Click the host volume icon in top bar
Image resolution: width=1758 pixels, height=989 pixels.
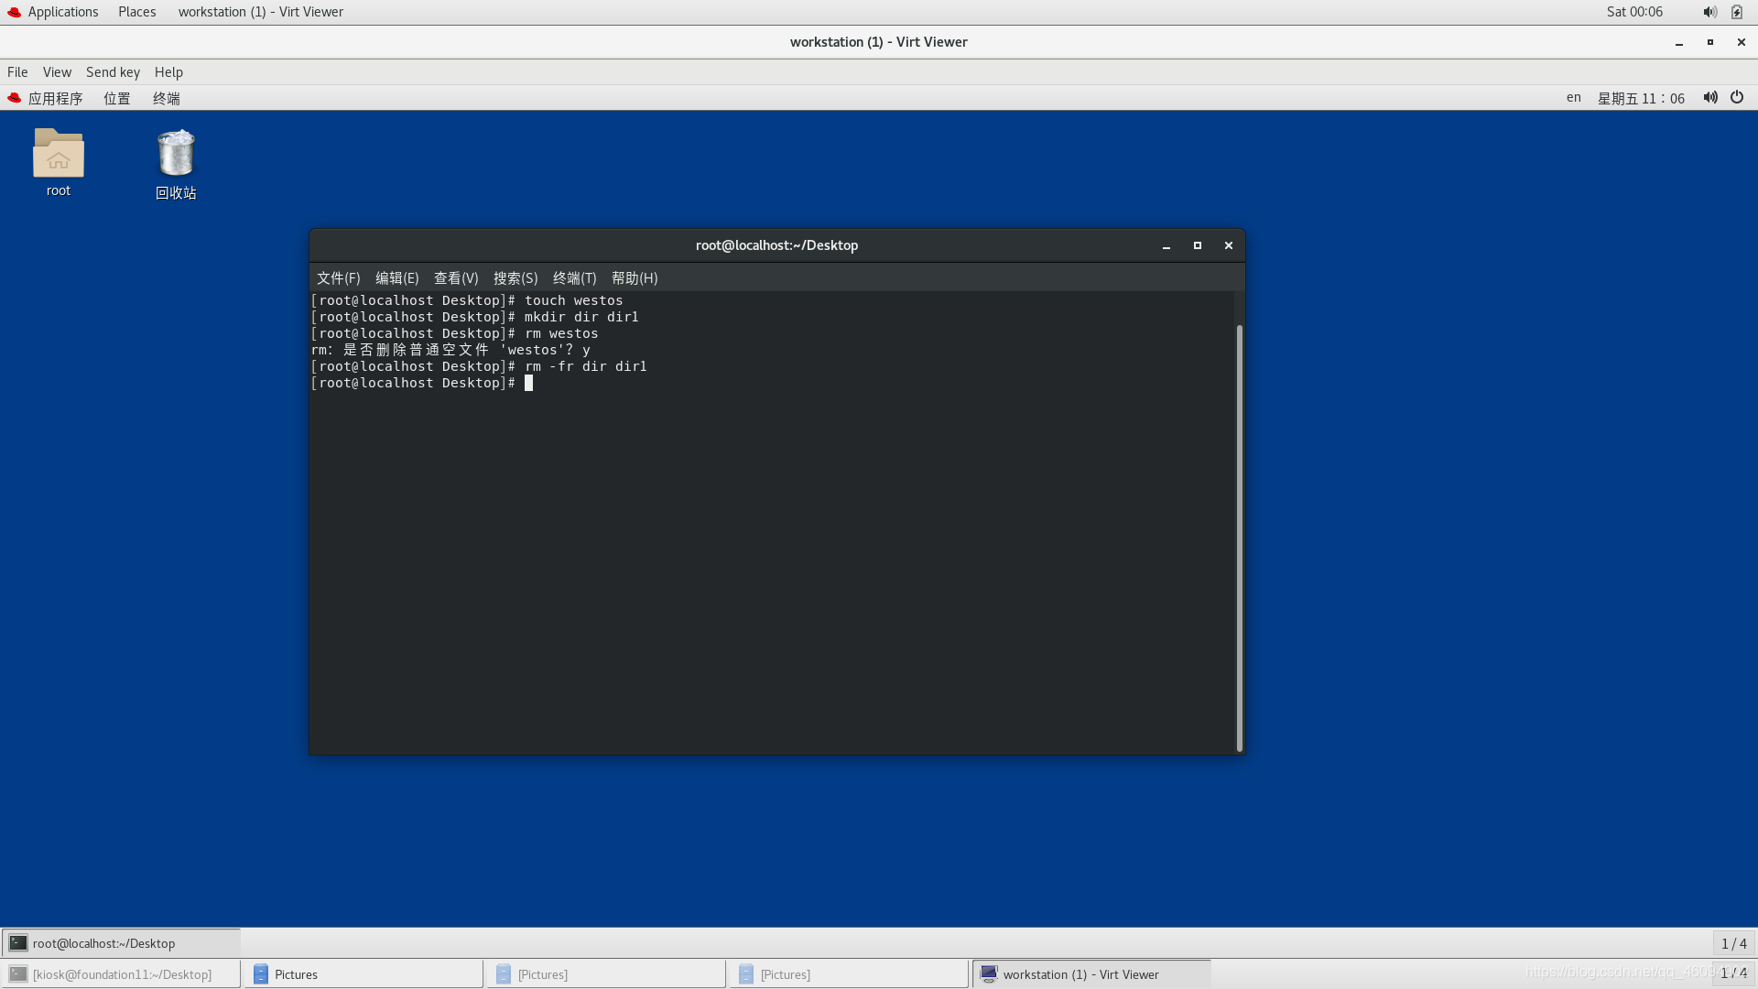coord(1709,12)
